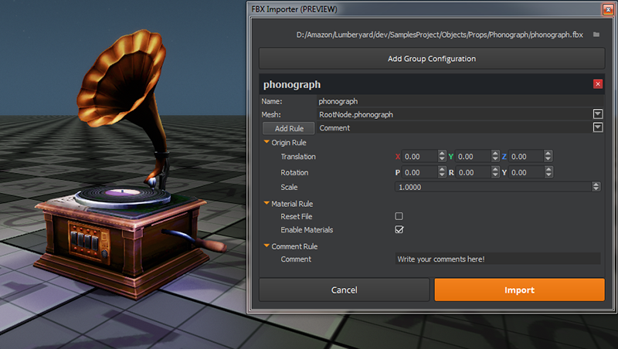Decrease Translation X with down spinner arrow
Image resolution: width=618 pixels, height=349 pixels.
click(x=442, y=159)
